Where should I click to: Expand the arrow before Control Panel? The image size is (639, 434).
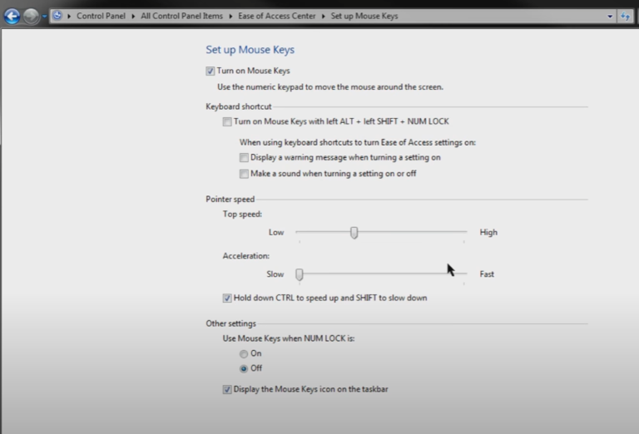(x=69, y=17)
